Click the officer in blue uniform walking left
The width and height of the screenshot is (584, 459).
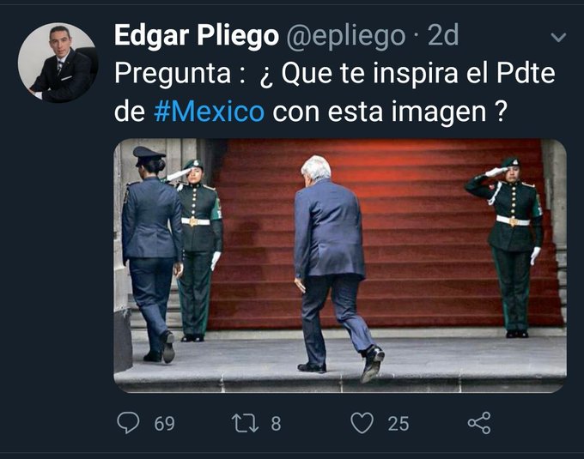[152, 255]
